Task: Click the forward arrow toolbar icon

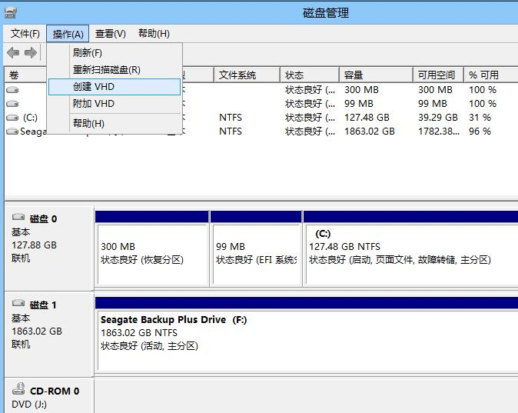Action: (31, 52)
